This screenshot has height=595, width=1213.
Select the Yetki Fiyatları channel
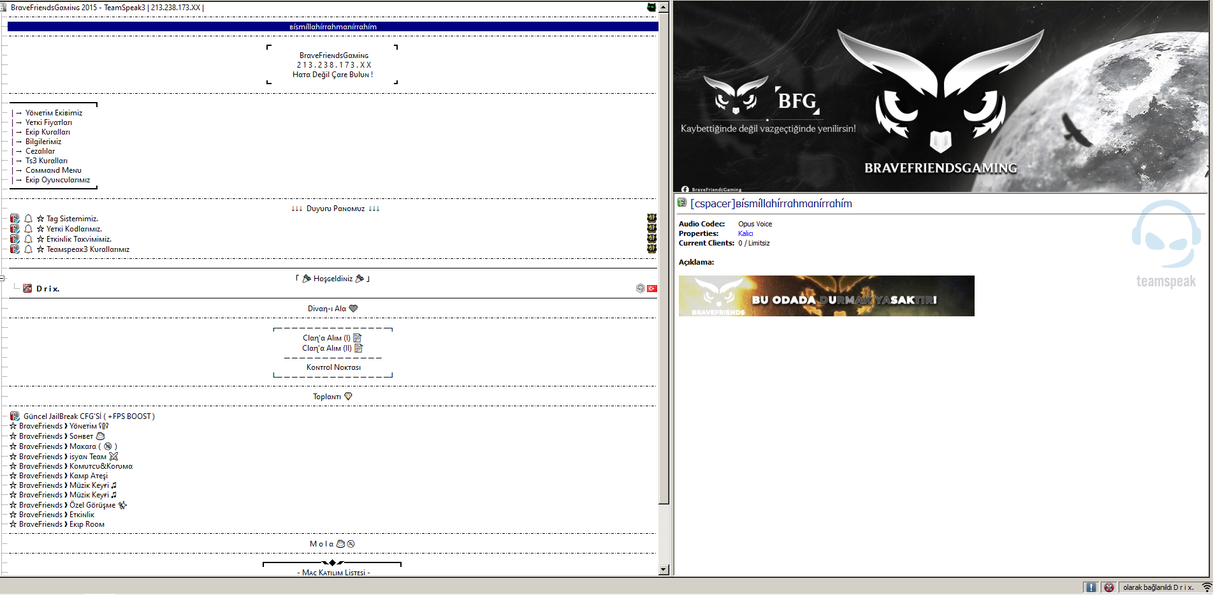tap(48, 122)
